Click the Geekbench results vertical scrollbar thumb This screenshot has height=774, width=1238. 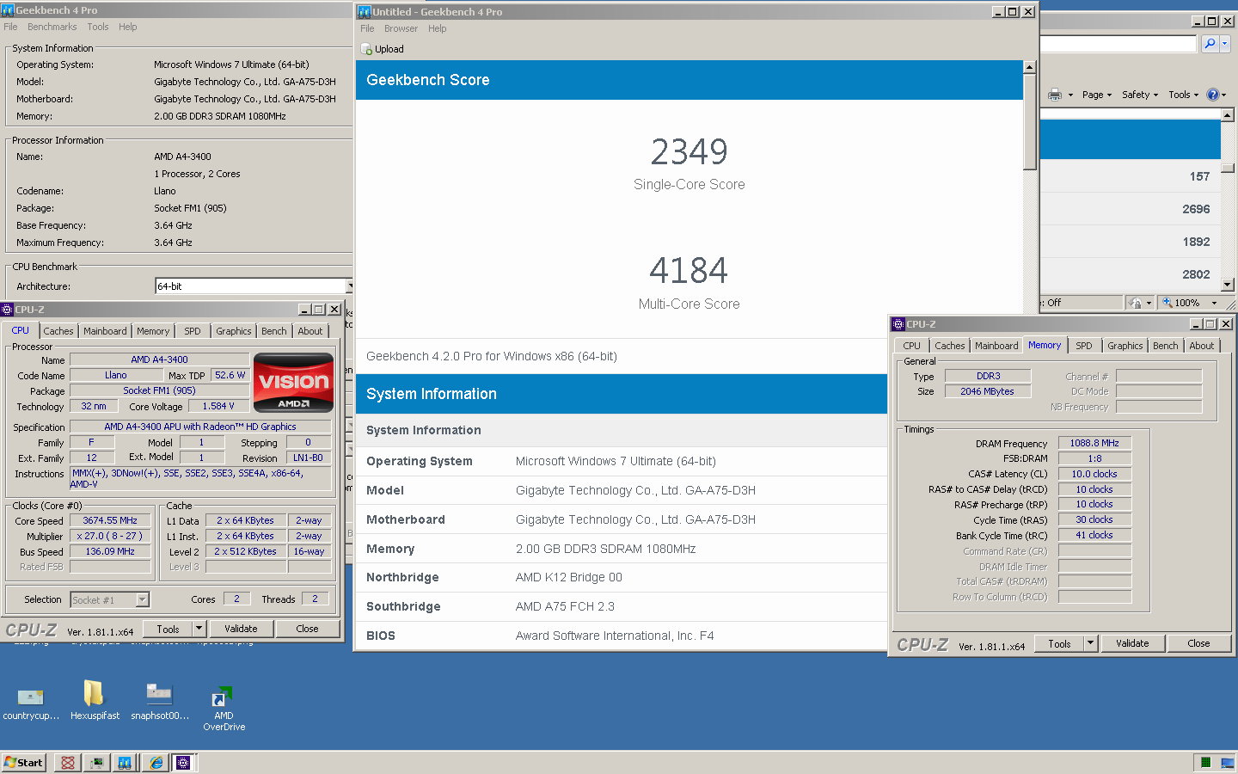tap(1030, 122)
